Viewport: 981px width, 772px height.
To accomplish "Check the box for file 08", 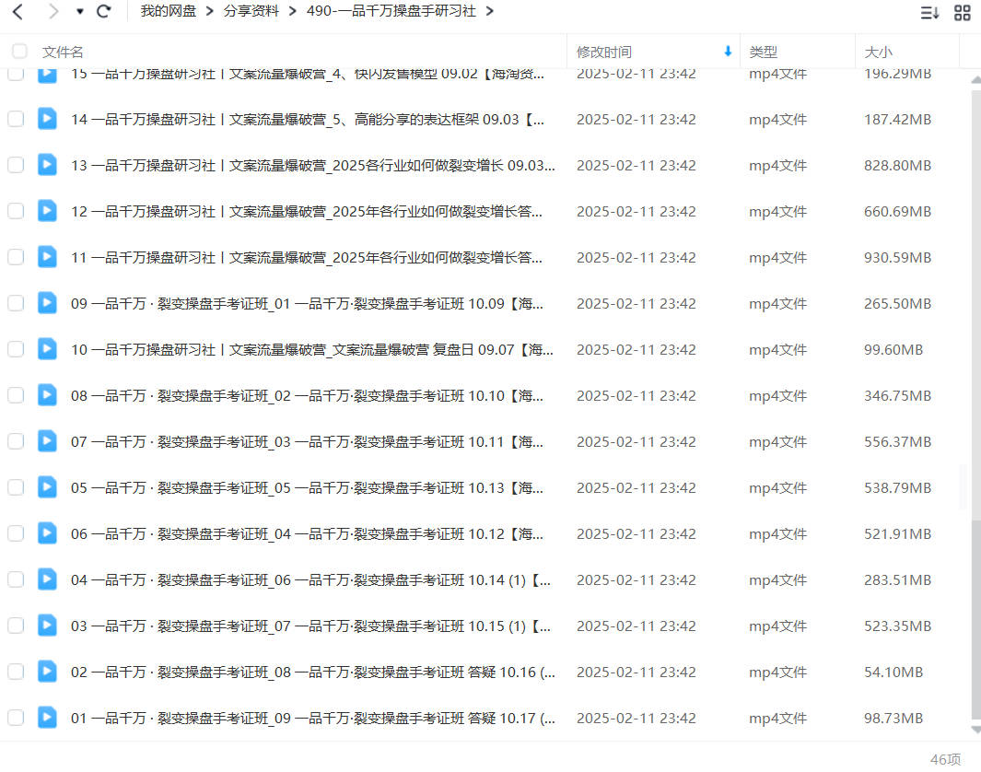I will (16, 395).
